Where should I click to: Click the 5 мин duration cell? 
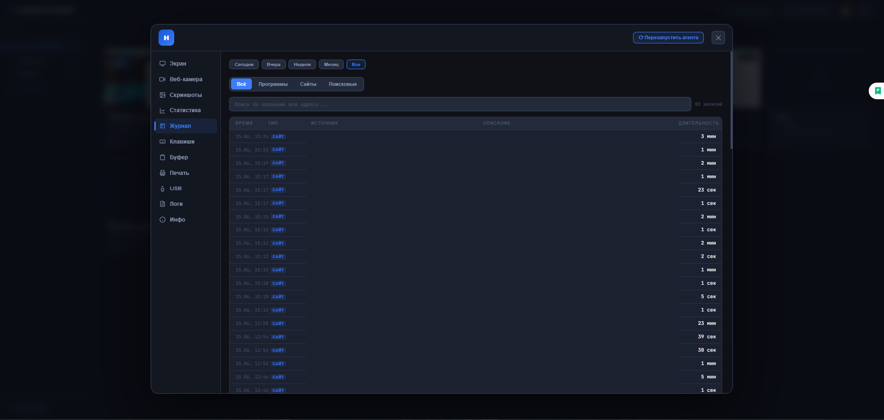coord(708,377)
